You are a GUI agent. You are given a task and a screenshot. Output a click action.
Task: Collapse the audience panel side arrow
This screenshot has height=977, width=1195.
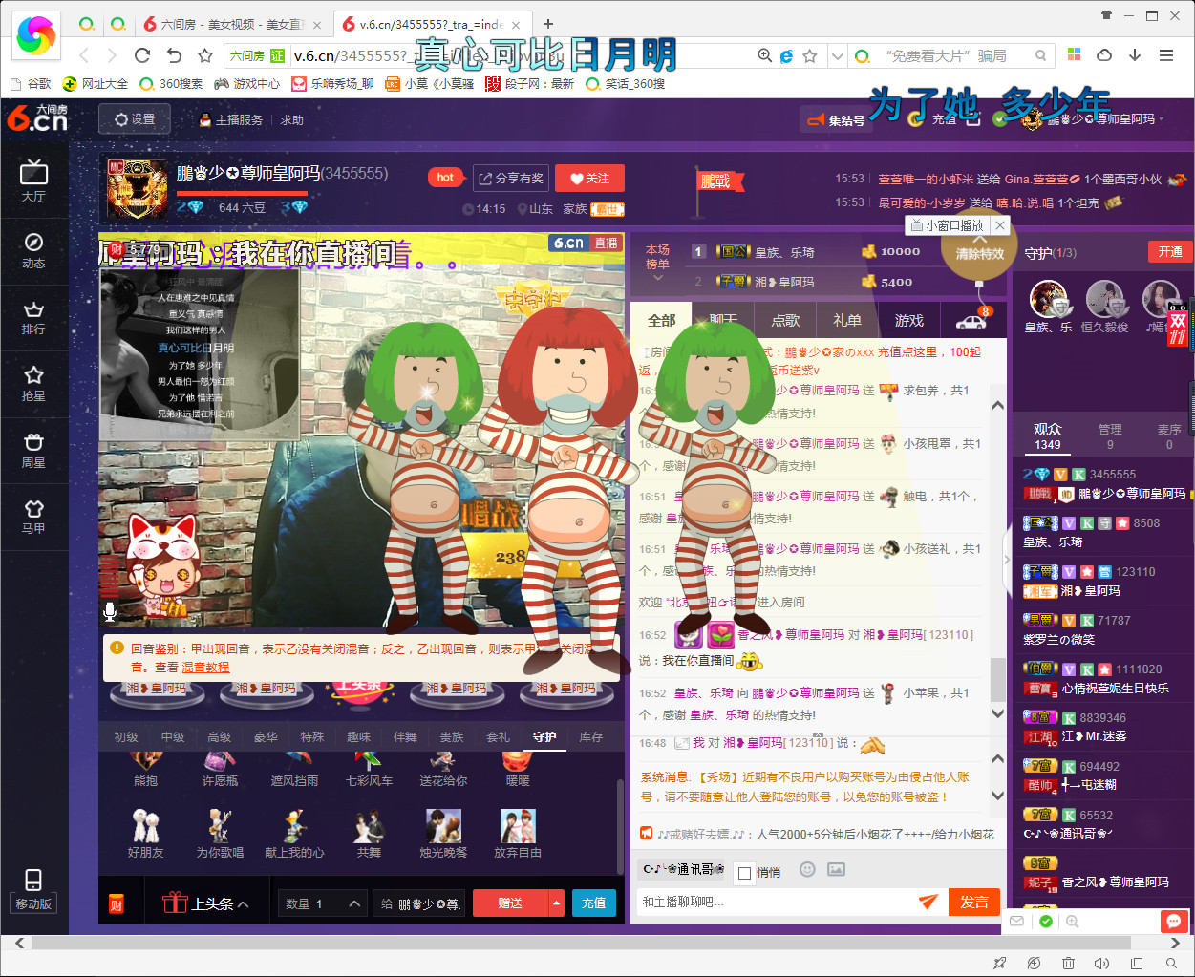point(1006,561)
